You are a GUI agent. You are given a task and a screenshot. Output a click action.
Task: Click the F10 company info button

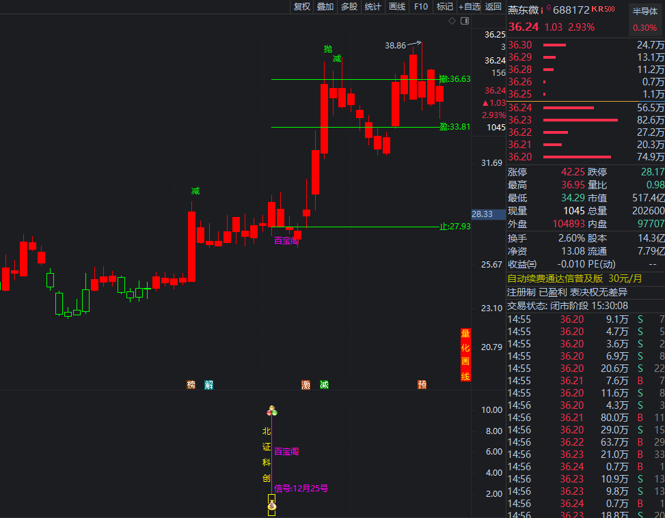click(x=421, y=7)
